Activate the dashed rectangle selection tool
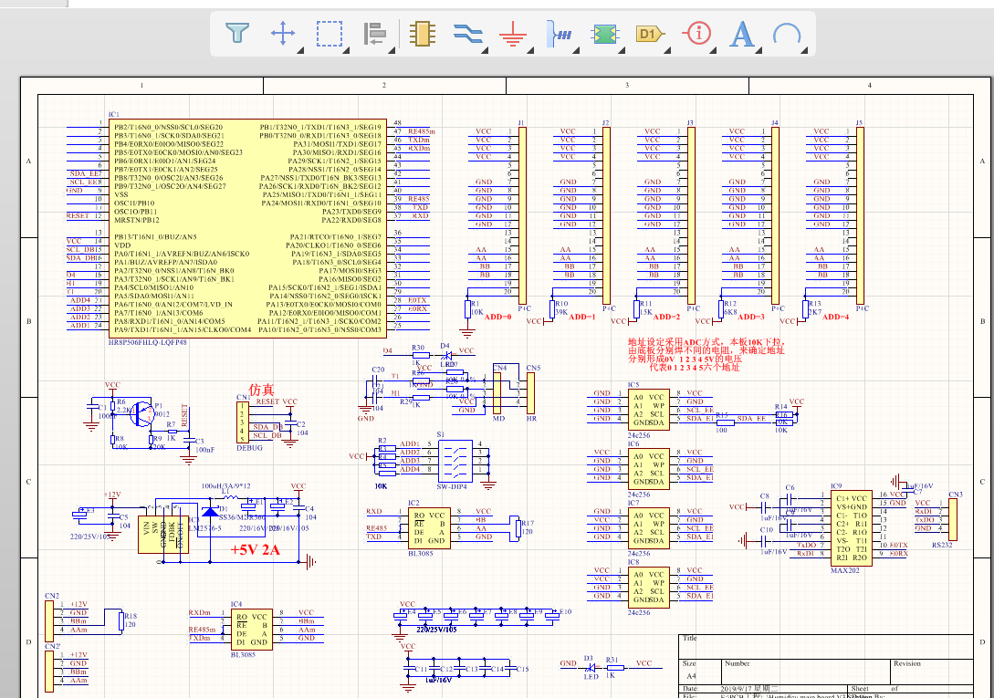Screen dimensions: 994x698 pos(329,35)
